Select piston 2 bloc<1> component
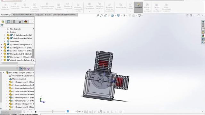The height and width of the screenshot is (115, 205). click(21, 60)
